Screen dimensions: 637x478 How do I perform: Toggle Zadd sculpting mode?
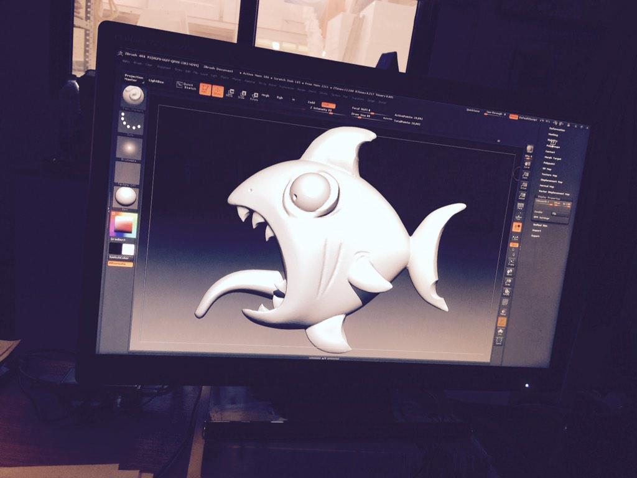tap(310, 101)
